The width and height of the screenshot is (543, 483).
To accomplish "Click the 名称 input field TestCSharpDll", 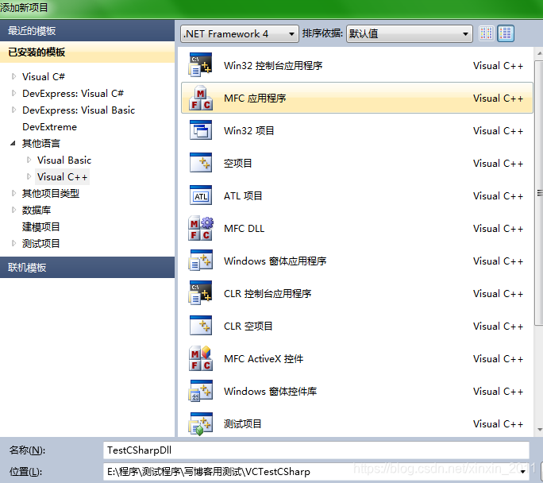I will pos(316,450).
